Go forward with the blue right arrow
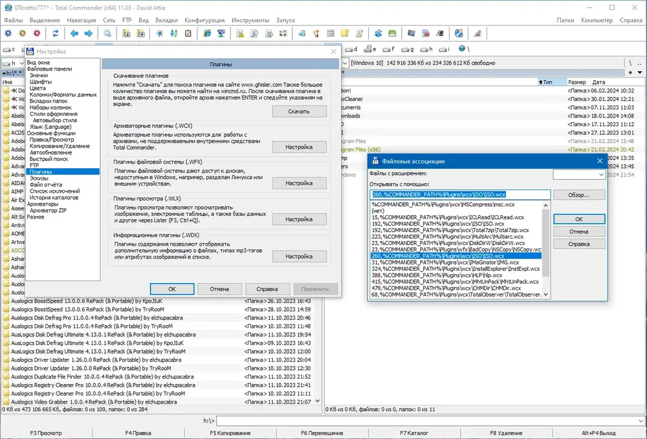This screenshot has width=647, height=439. tap(88, 34)
